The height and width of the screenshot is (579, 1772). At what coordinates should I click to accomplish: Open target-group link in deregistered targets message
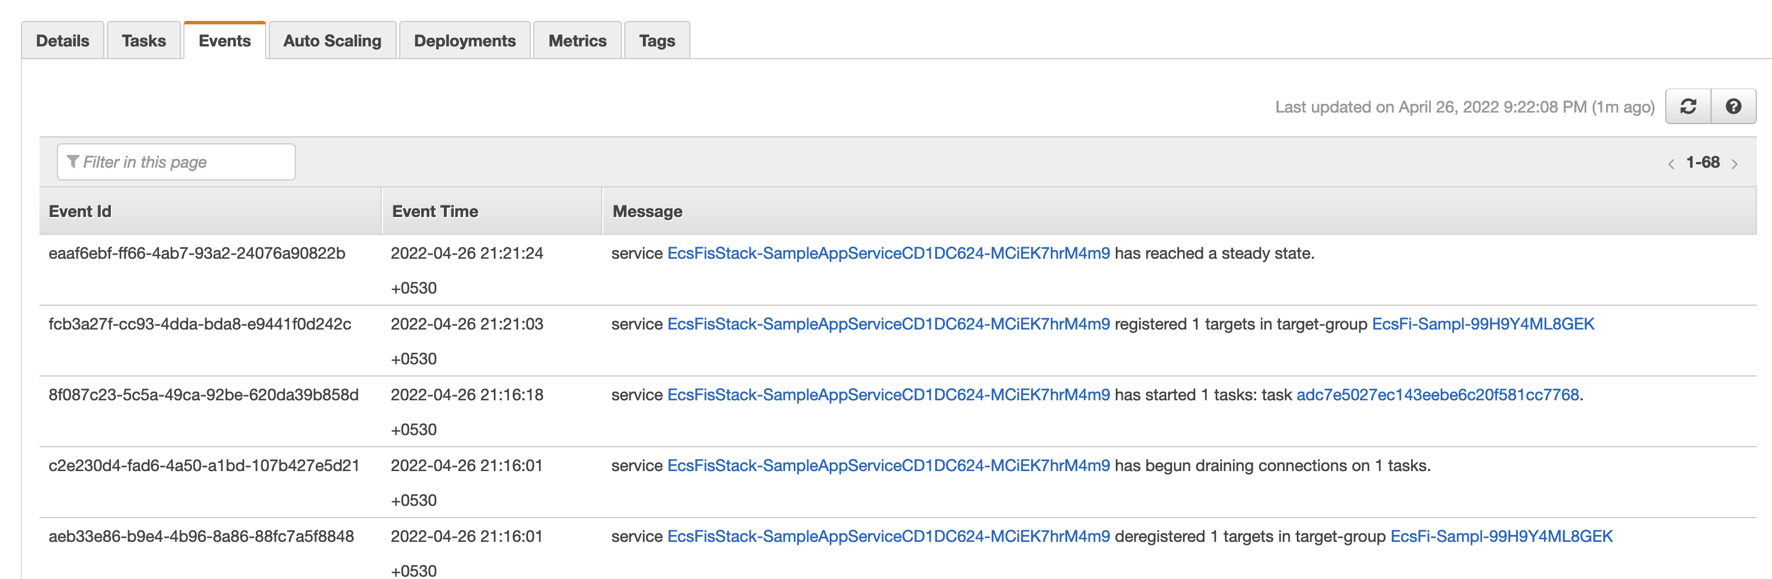[x=1501, y=537]
